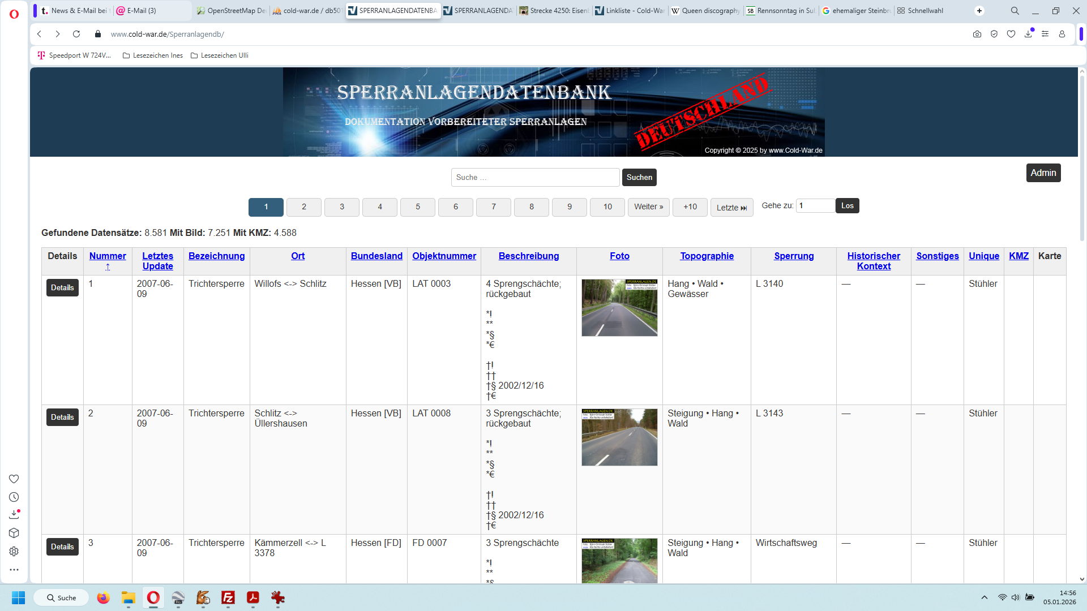This screenshot has height=611, width=1087.
Task: Expand the system tray hidden icons chevron
Action: coord(985,597)
